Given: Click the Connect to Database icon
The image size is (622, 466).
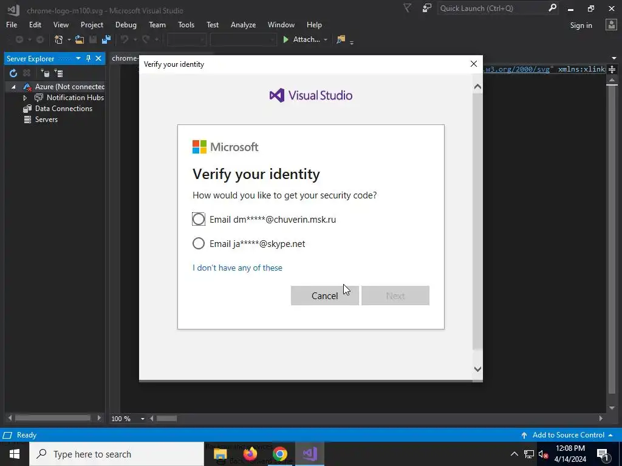Looking at the screenshot, I should tap(45, 73).
